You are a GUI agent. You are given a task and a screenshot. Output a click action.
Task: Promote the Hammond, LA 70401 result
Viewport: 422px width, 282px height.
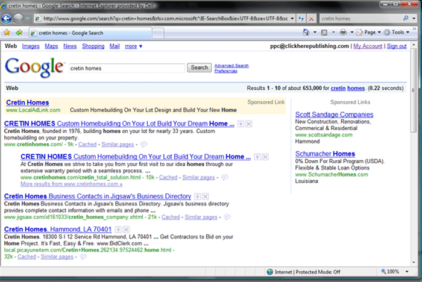point(118,230)
